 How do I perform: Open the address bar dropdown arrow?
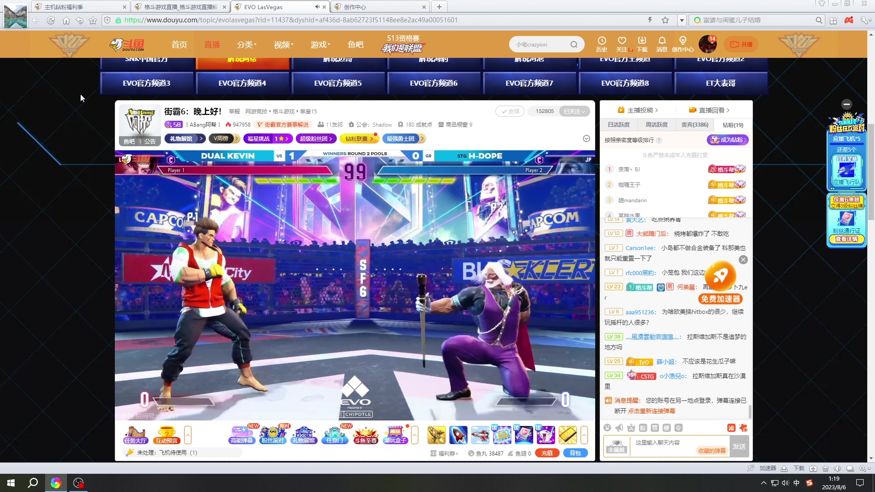[x=682, y=20]
